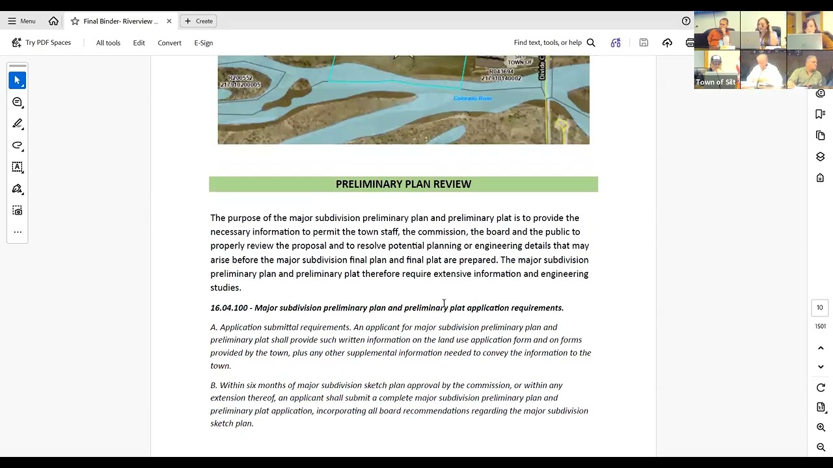Click the zoom in magnifier icon
Viewport: 833px width, 468px height.
[821, 428]
